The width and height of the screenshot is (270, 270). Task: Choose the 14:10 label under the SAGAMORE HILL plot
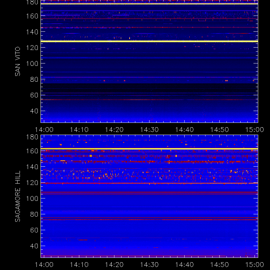tap(79, 265)
